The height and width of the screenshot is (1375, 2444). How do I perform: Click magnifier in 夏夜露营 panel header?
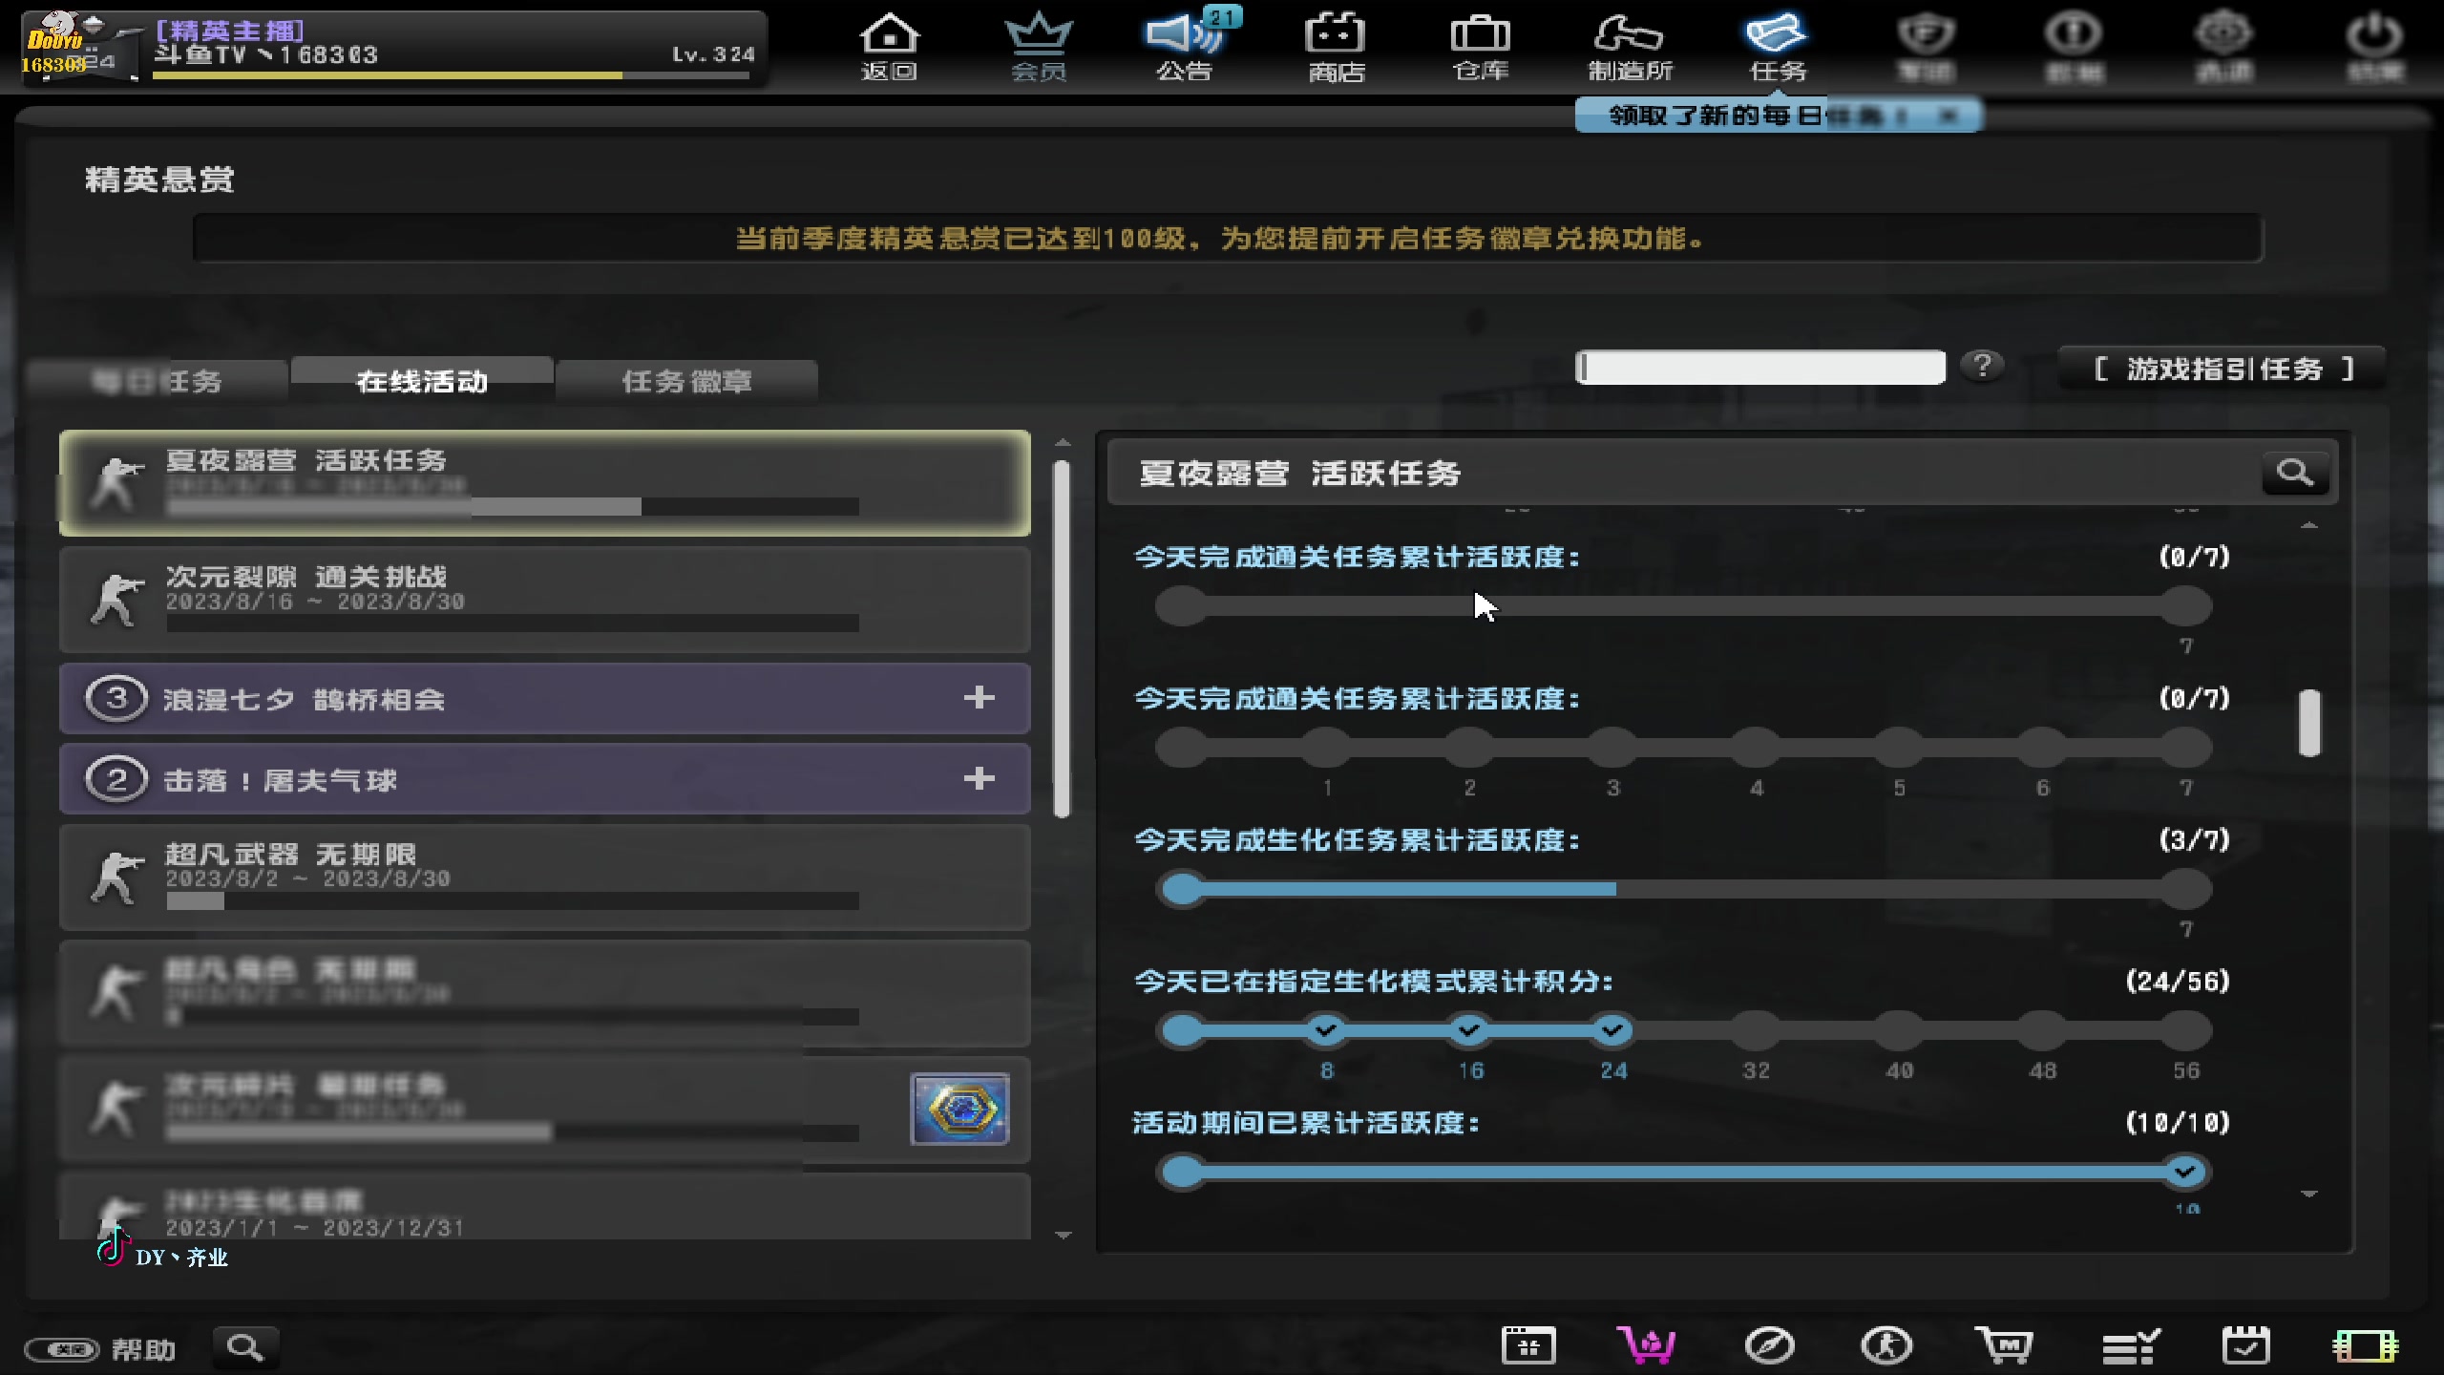point(2295,473)
